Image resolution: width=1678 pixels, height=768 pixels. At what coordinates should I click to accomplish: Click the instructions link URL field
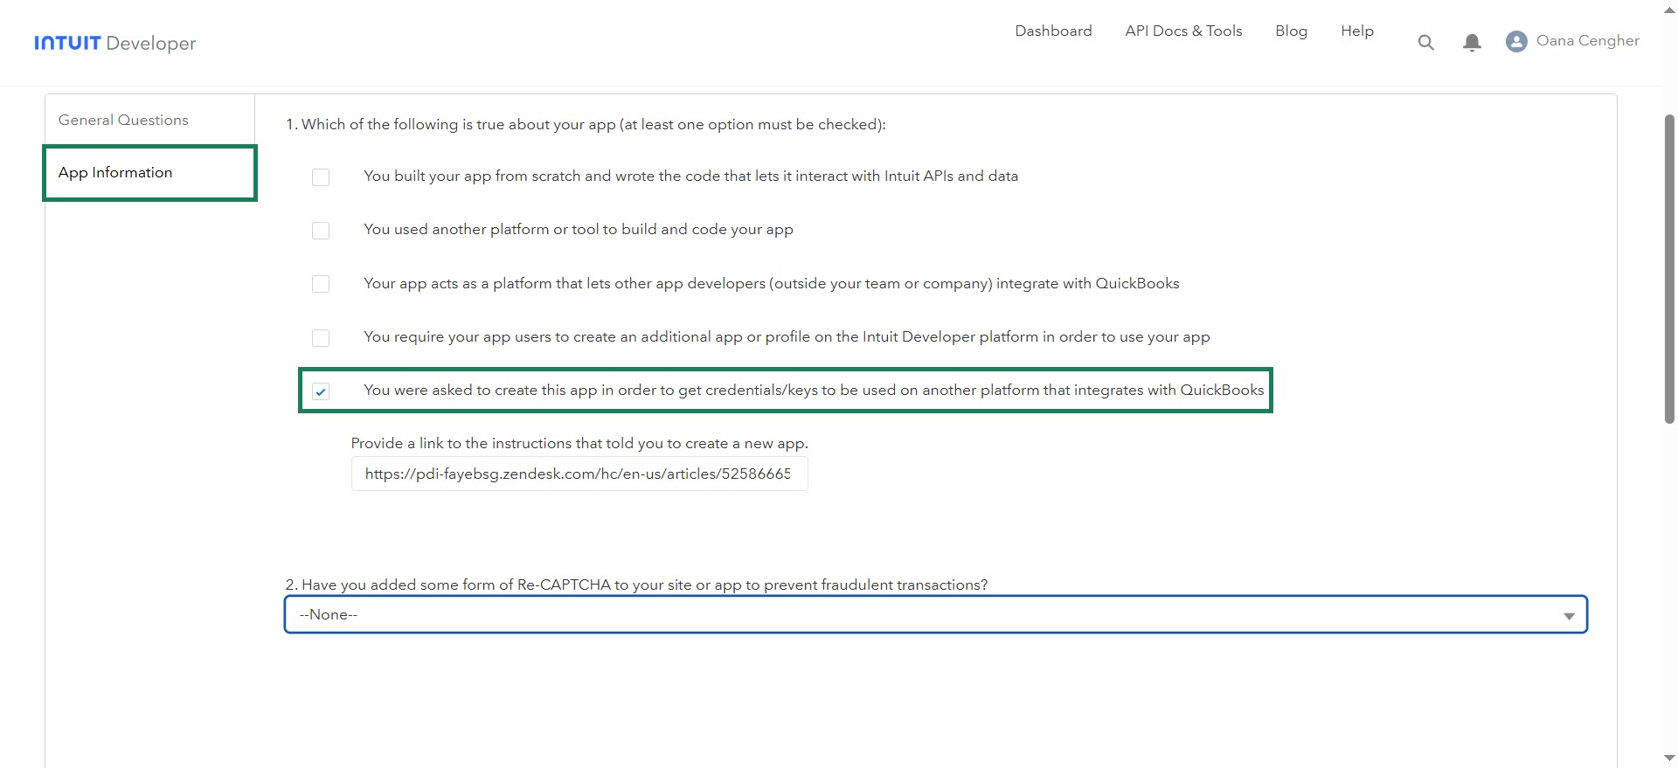tap(578, 474)
